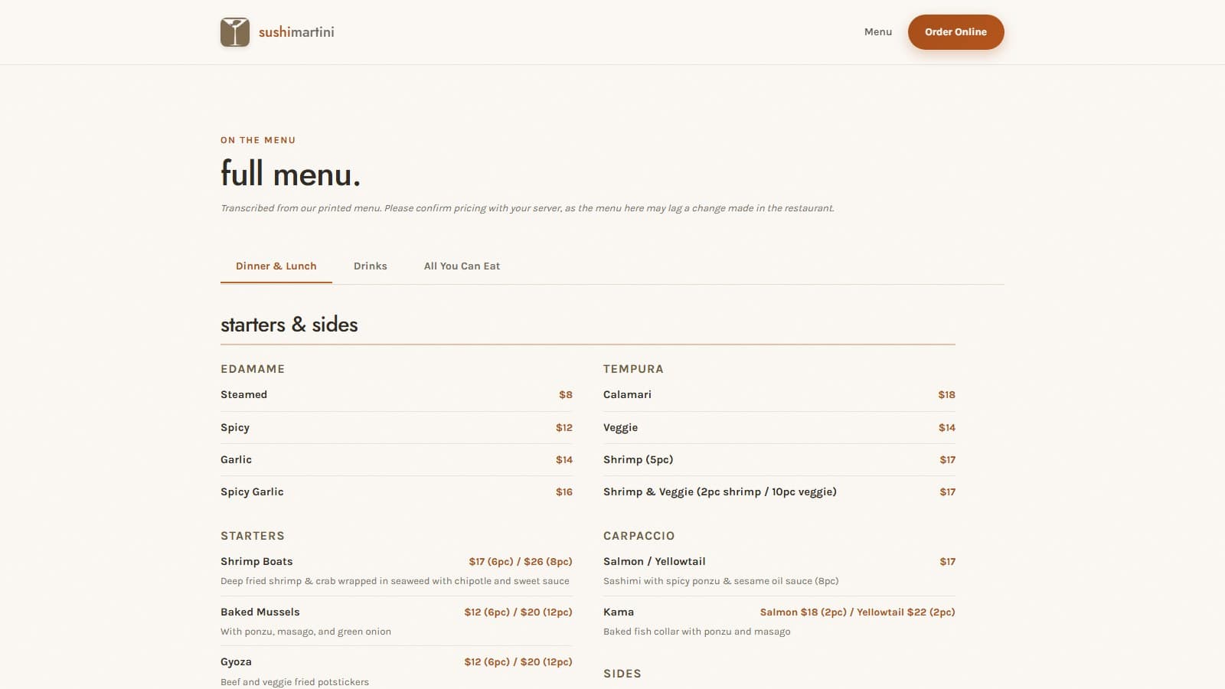
Task: Click the $18 Calamari price
Action: pos(947,395)
